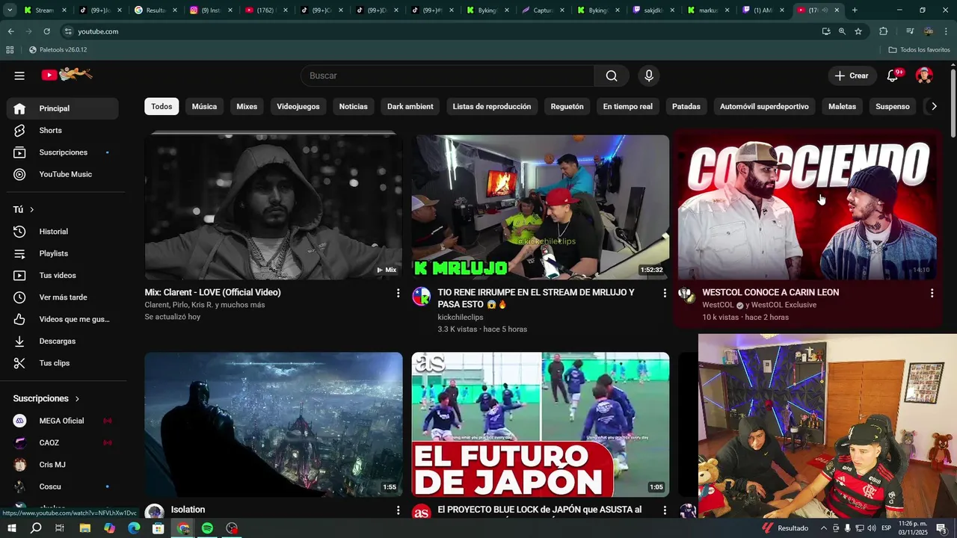Expand the Suscripciones section chevron
This screenshot has width=957, height=538.
point(77,399)
